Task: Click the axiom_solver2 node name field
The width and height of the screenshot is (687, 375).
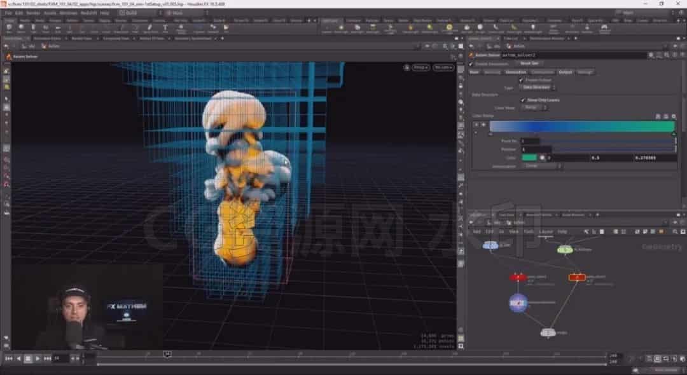Action: click(x=574, y=55)
